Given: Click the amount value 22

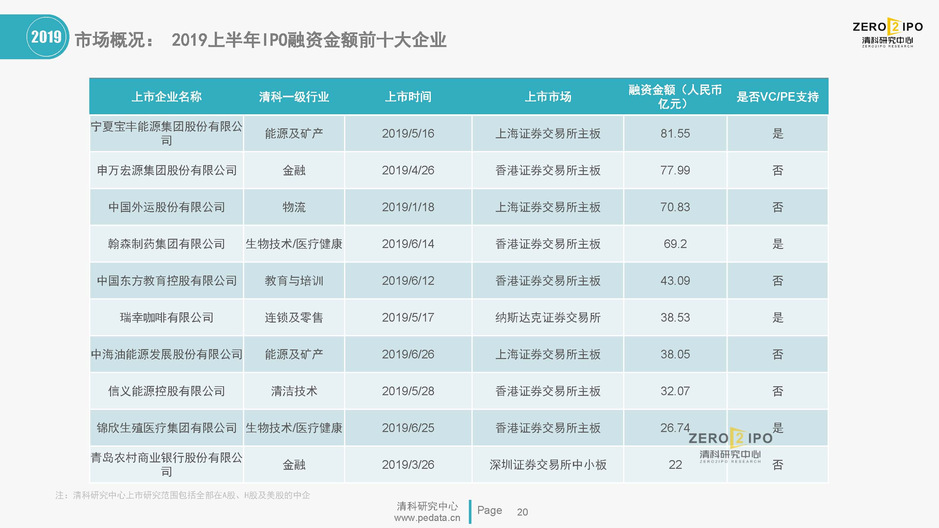Looking at the screenshot, I should point(675,465).
